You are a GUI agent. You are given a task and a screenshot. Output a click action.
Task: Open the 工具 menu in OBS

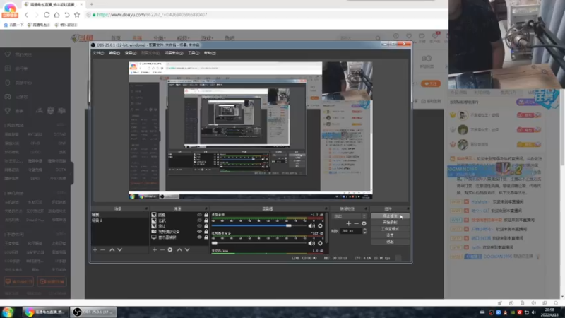click(194, 53)
